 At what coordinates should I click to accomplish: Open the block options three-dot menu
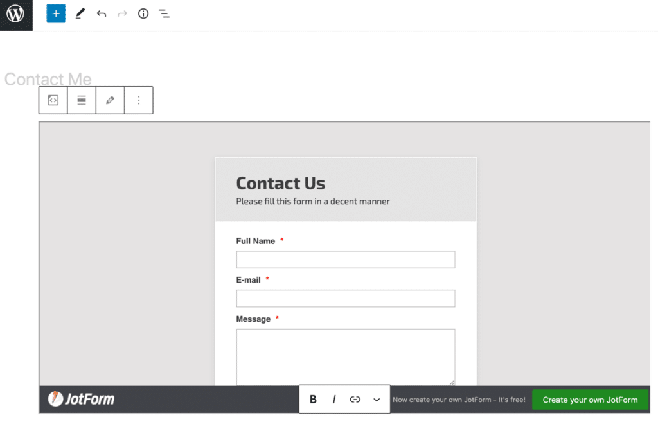click(x=139, y=100)
